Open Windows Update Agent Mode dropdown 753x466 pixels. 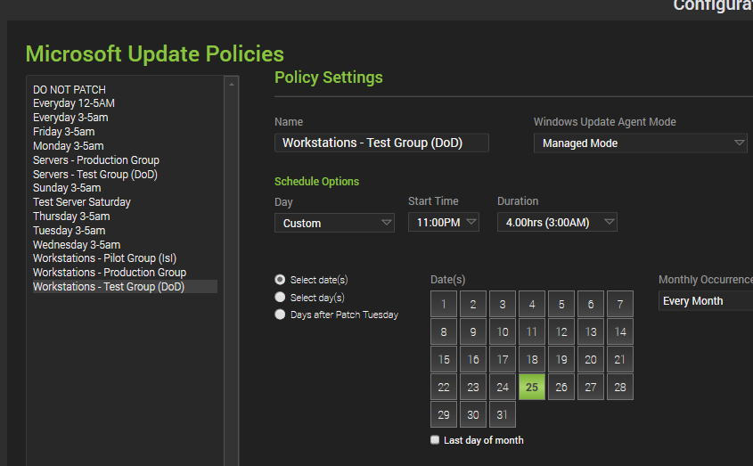[x=641, y=143]
